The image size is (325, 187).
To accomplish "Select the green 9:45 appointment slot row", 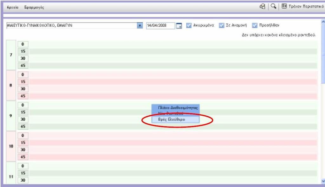I will 173,126.
